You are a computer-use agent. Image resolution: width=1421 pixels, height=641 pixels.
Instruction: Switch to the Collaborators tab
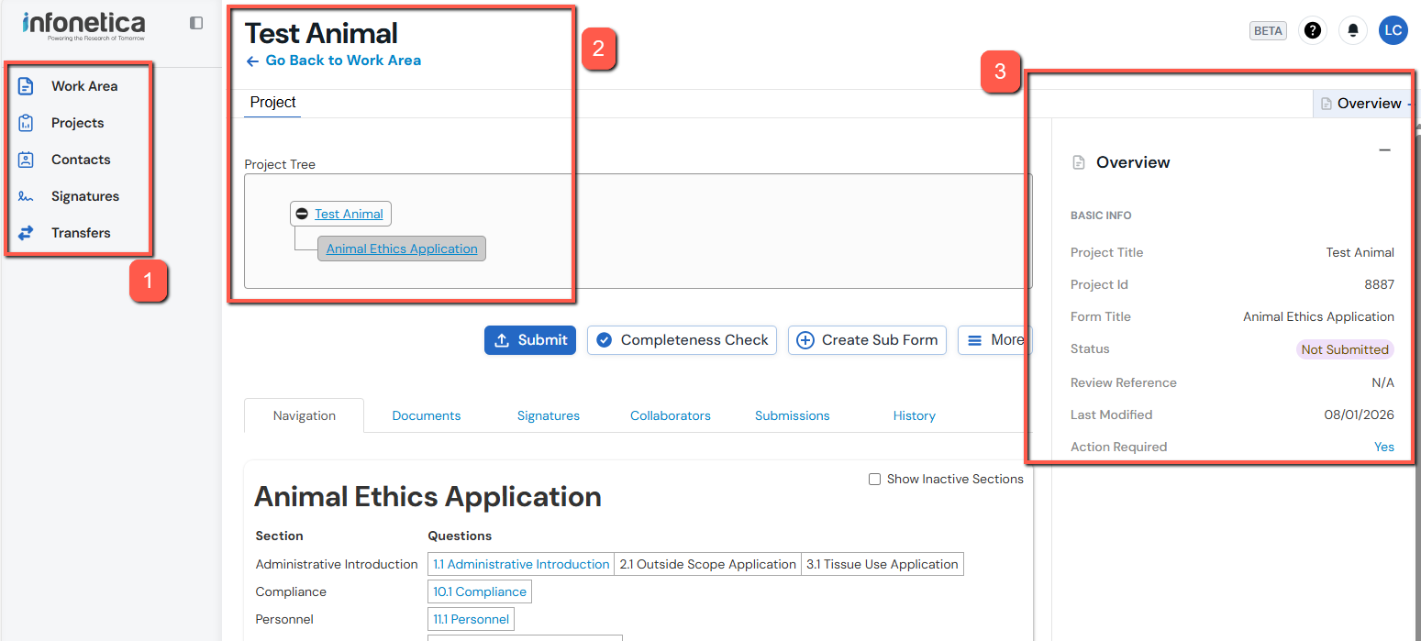(x=670, y=415)
